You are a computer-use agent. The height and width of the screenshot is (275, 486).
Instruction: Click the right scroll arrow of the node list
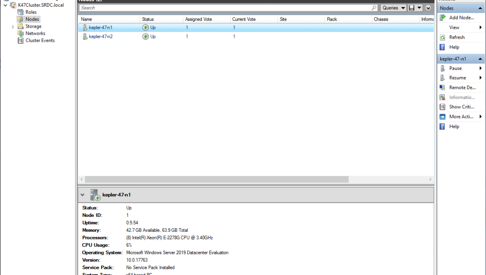point(430,180)
